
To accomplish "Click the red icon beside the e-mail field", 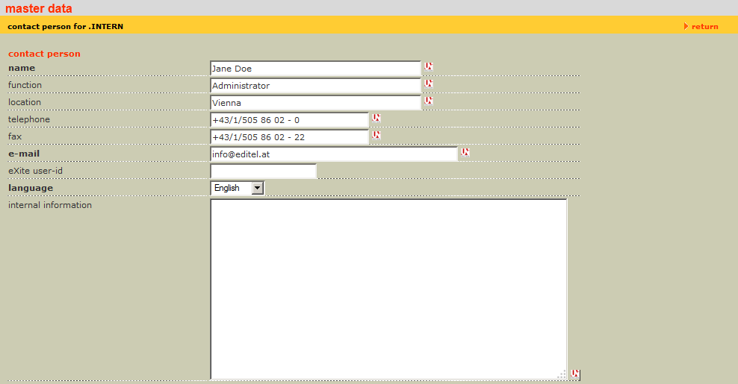I will pyautogui.click(x=465, y=152).
